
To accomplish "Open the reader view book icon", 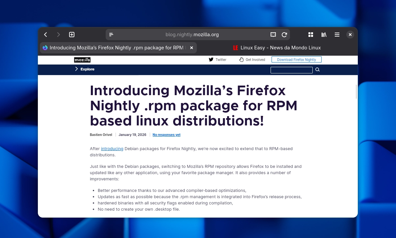I will (x=273, y=35).
